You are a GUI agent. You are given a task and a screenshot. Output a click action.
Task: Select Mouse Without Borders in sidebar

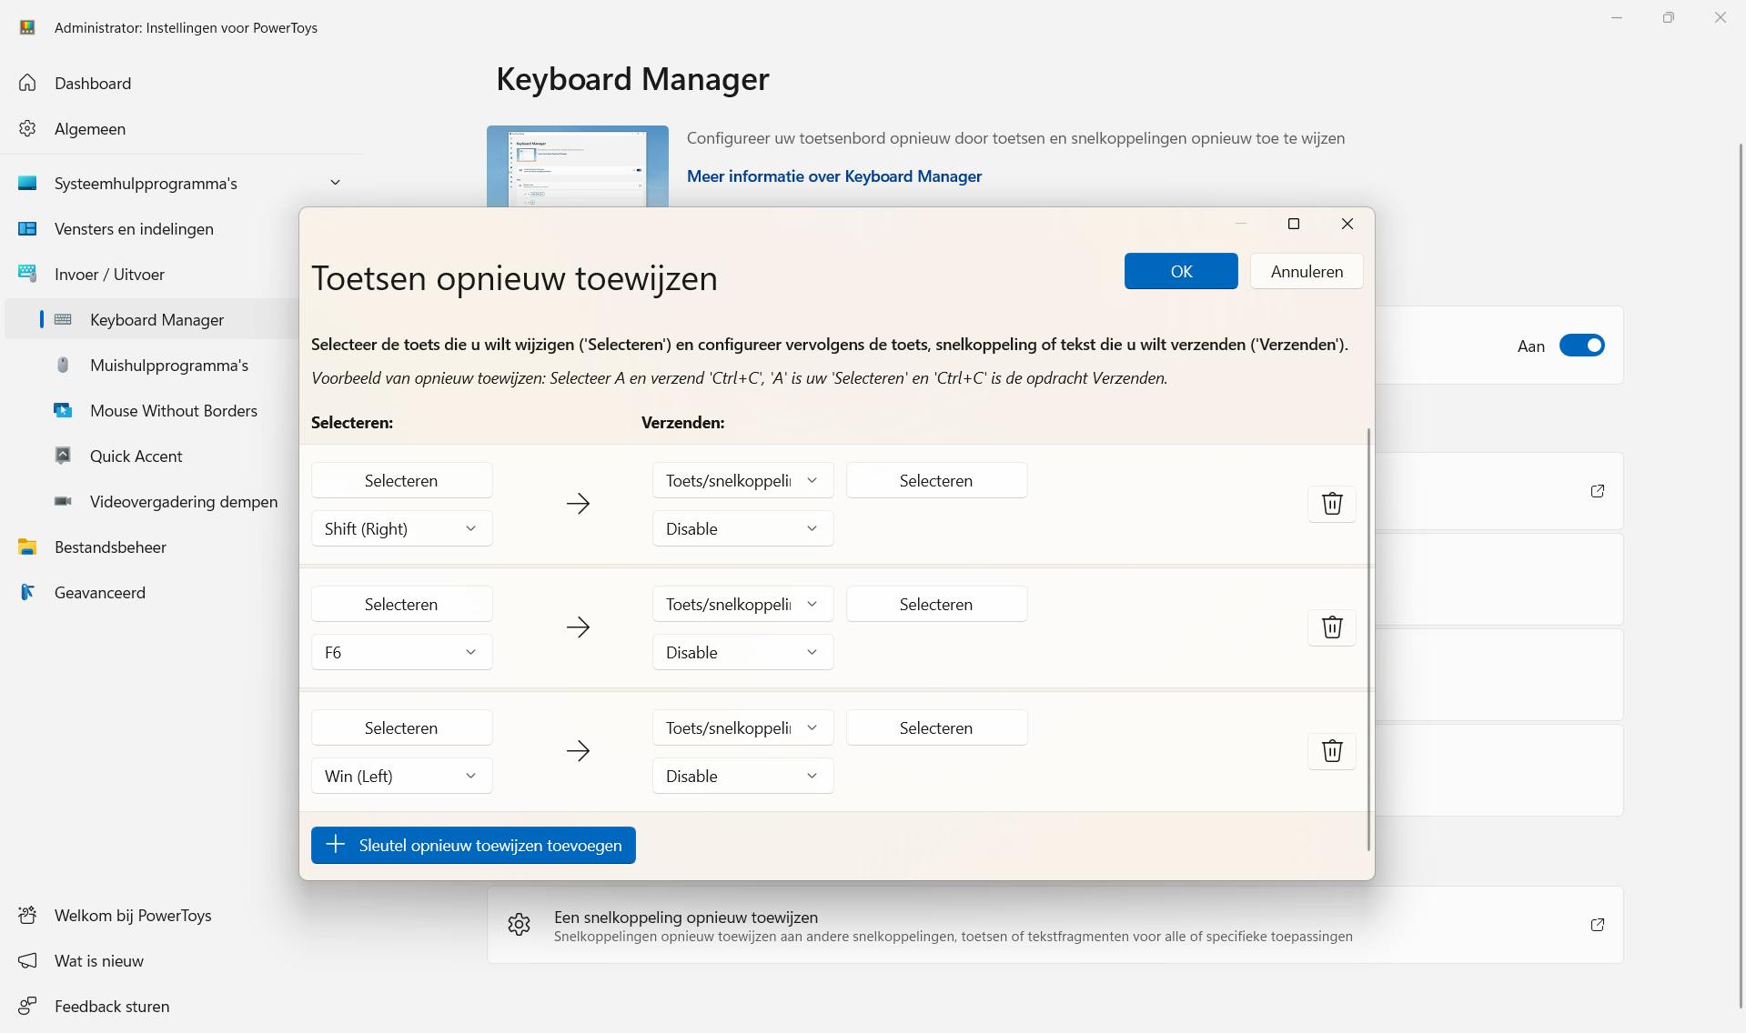pyautogui.click(x=174, y=411)
